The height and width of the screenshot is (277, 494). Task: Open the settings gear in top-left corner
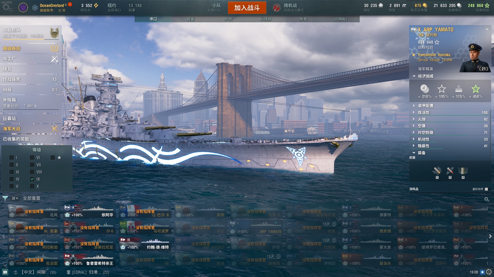[x=7, y=8]
